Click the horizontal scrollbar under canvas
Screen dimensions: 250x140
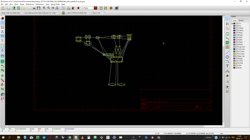(114, 126)
